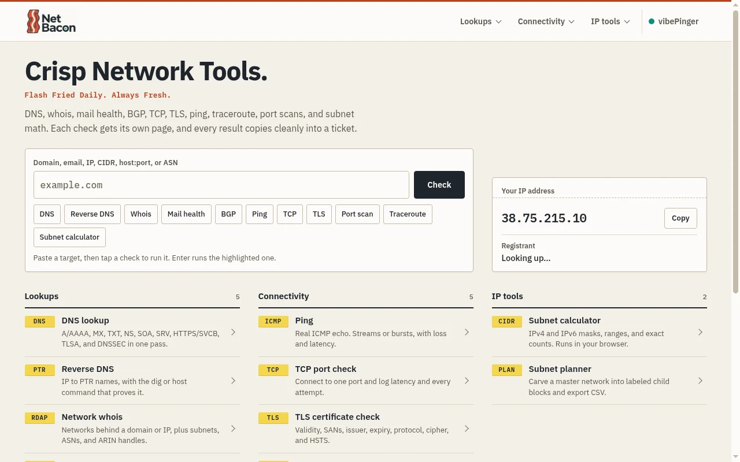Click the IP tools section heading

coord(508,296)
